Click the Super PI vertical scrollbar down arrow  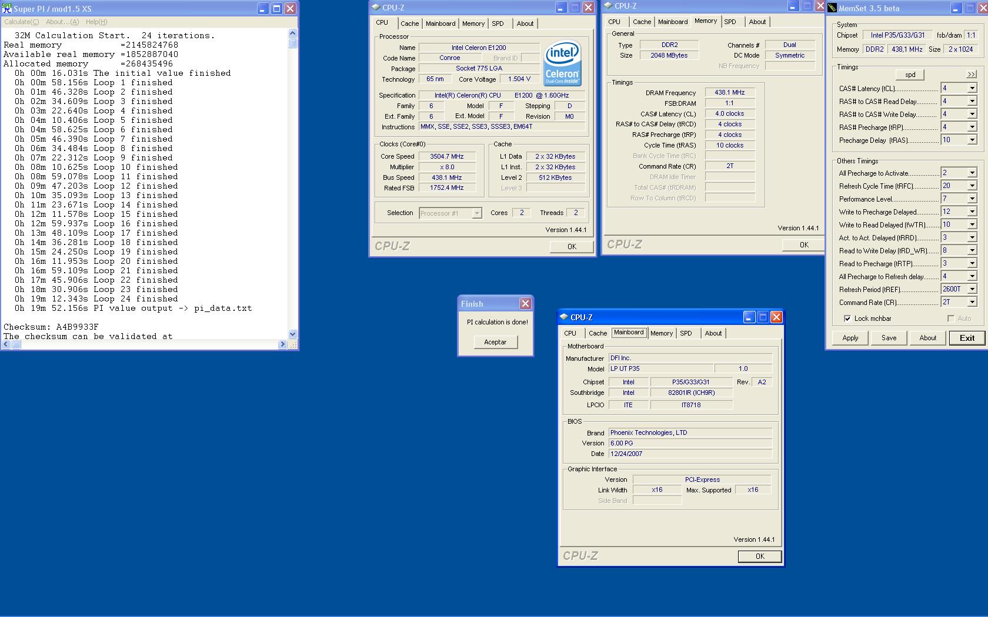(x=293, y=334)
